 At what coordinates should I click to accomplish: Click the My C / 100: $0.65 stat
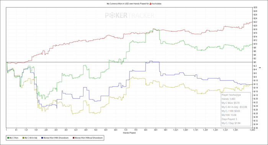tap(231, 111)
